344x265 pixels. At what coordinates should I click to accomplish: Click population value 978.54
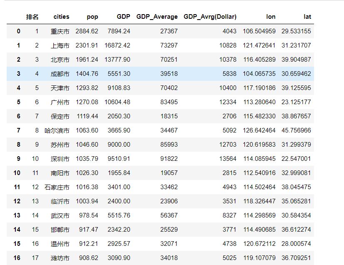(x=89, y=215)
